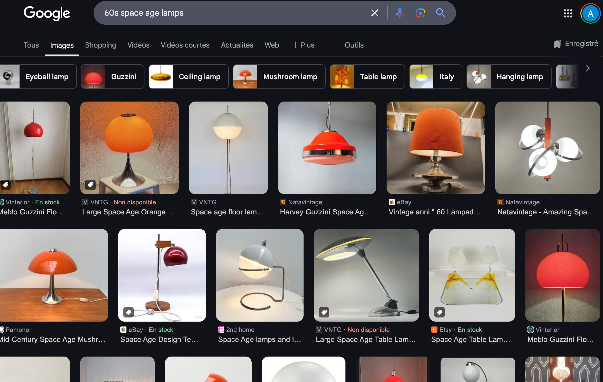Clear the search box with the X icon
The width and height of the screenshot is (603, 382).
[374, 13]
